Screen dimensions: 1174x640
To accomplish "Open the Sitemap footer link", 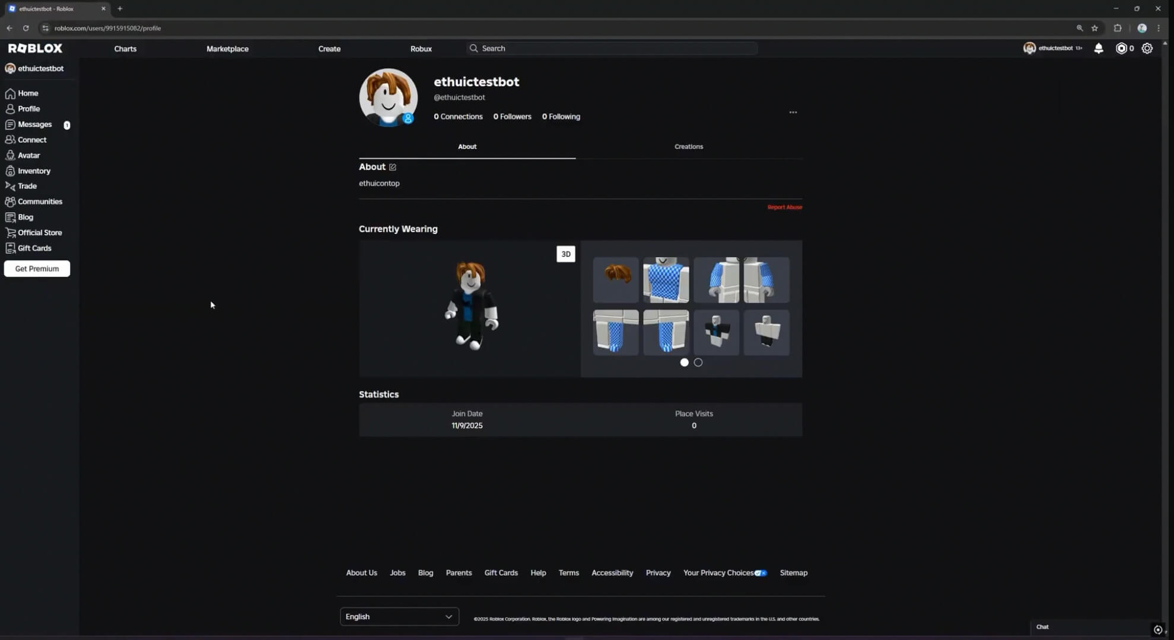I will [794, 573].
